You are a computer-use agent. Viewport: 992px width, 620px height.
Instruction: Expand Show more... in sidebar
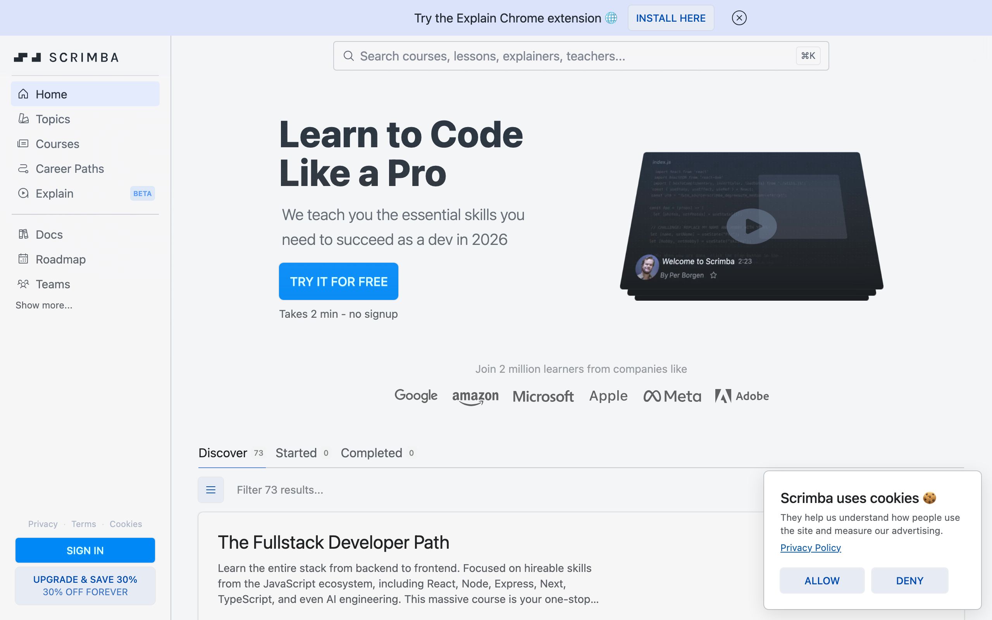(x=44, y=305)
